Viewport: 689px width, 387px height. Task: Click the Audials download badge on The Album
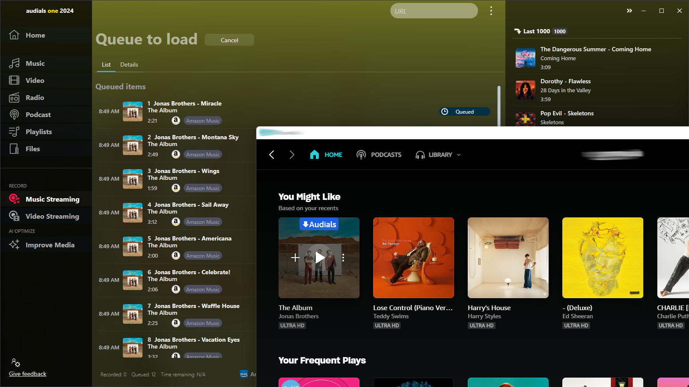click(319, 224)
